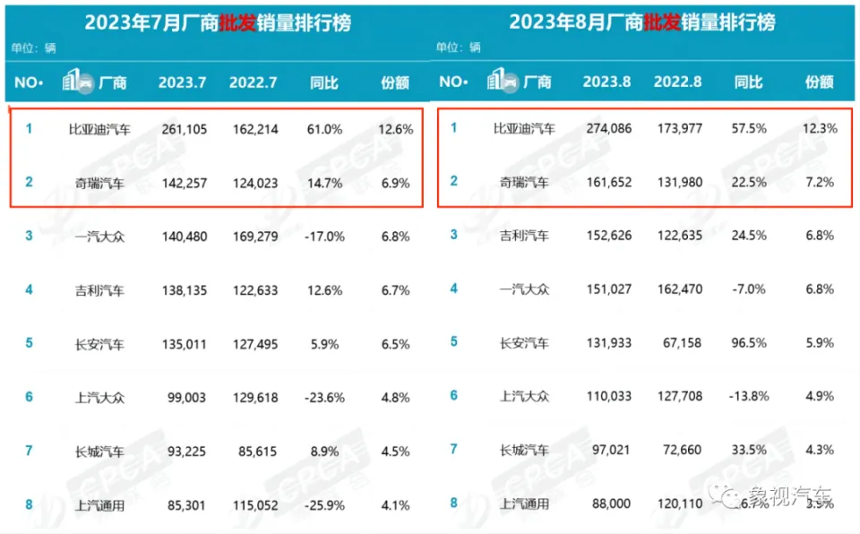Select the sales value '124,023'
Screen dimensions: 860x534
point(255,184)
